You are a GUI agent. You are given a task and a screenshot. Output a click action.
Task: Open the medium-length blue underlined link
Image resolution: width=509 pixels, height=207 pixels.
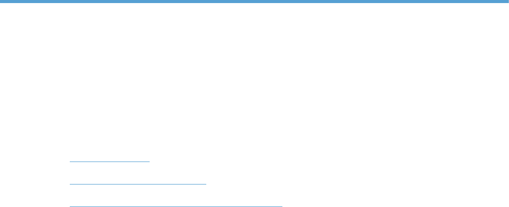coord(138,184)
